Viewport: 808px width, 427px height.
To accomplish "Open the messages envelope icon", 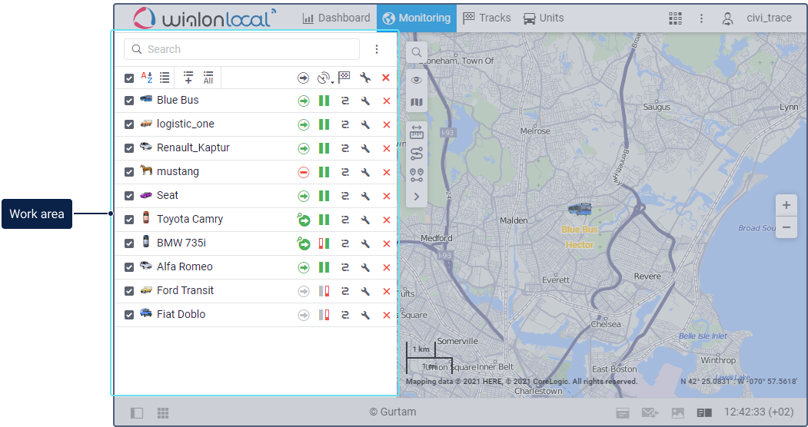I will (650, 412).
